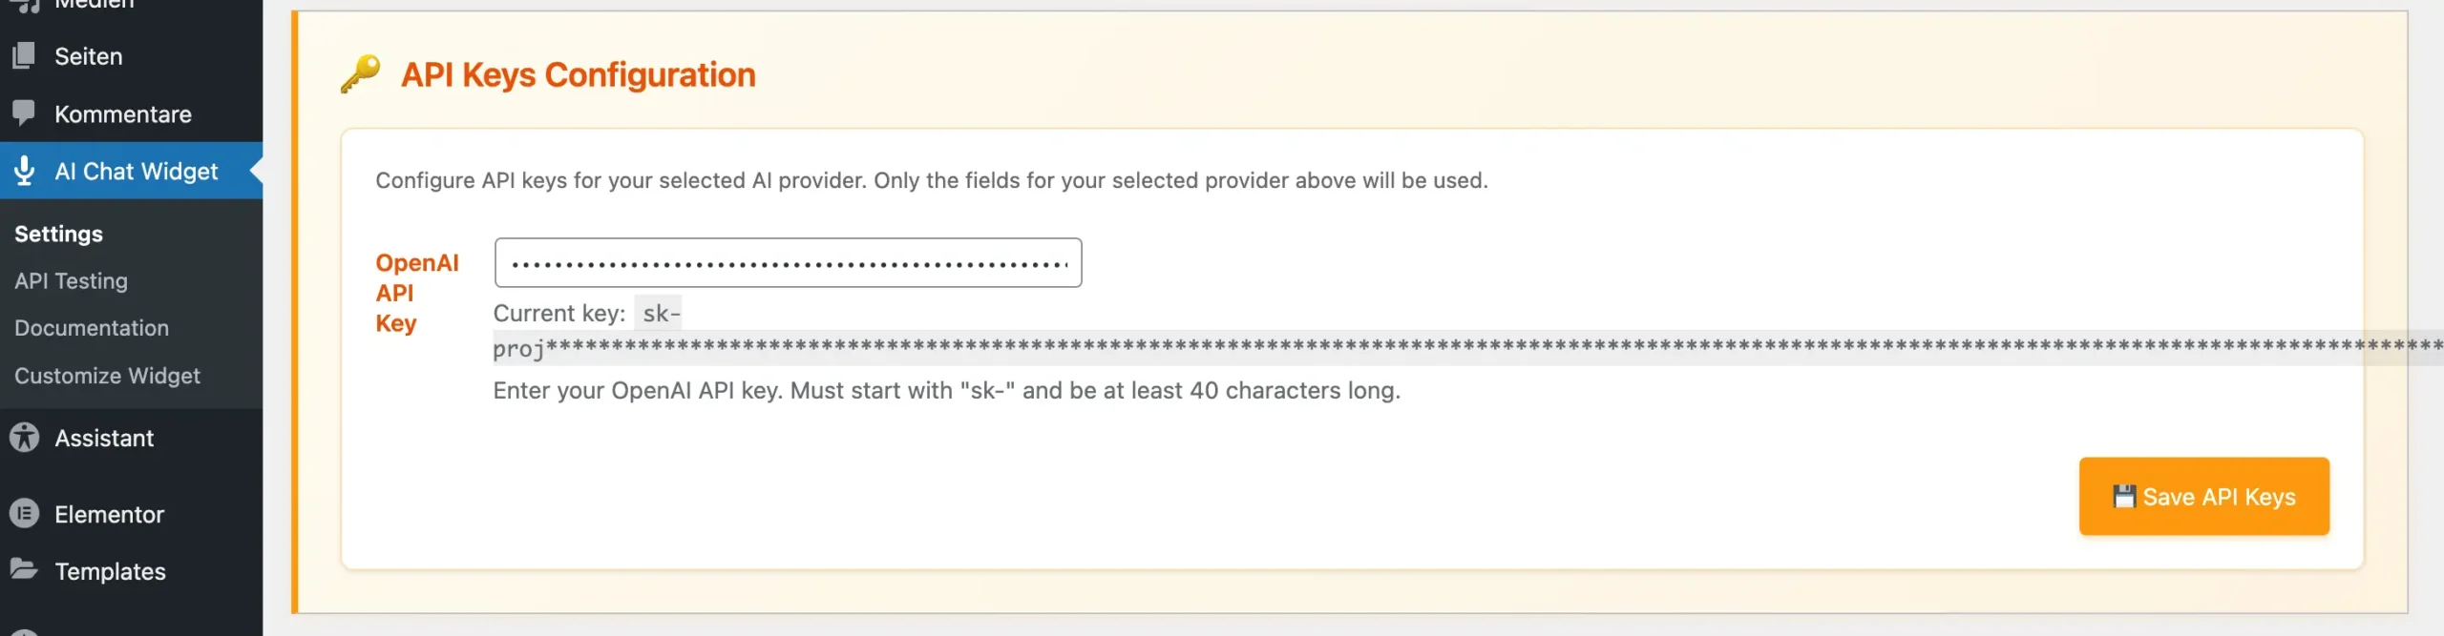Focus the OpenAI API Key password field
Screen dimensions: 2444x636
click(x=788, y=263)
